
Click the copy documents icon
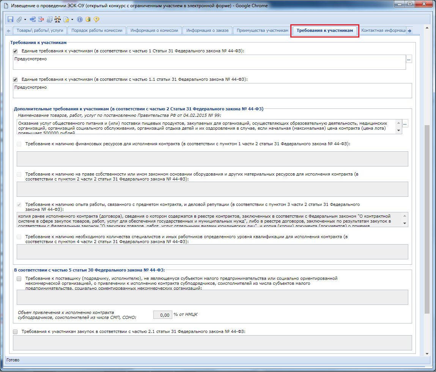[49, 19]
